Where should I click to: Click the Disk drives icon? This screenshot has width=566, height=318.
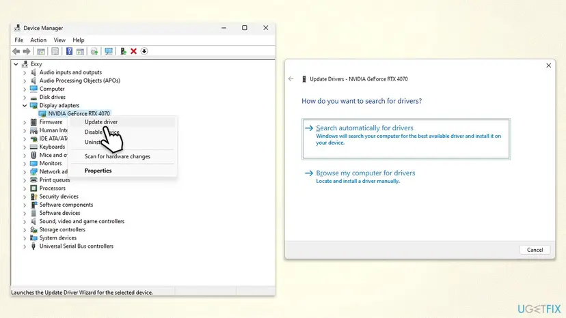33,98
